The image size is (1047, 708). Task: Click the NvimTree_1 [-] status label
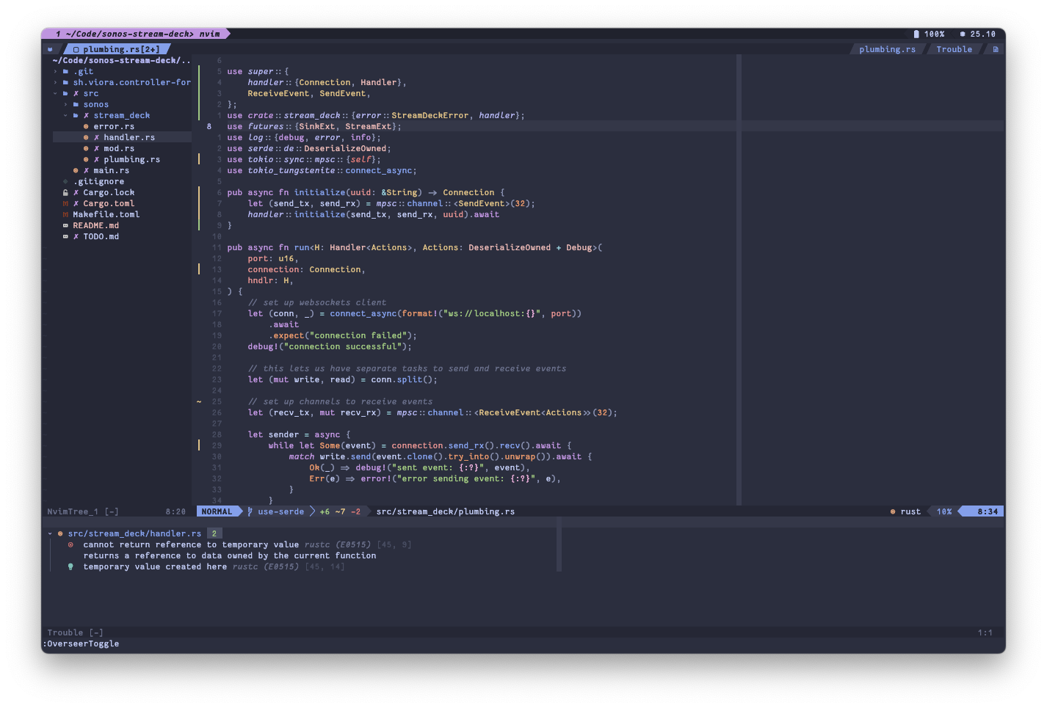(83, 512)
